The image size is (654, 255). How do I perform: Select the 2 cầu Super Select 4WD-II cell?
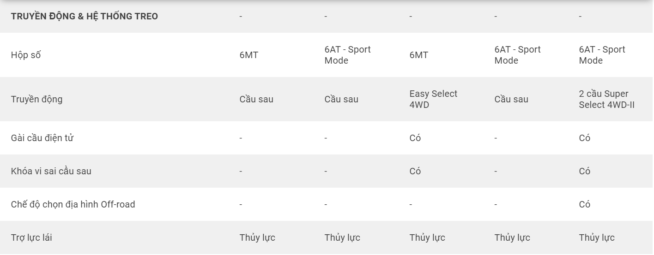click(607, 99)
